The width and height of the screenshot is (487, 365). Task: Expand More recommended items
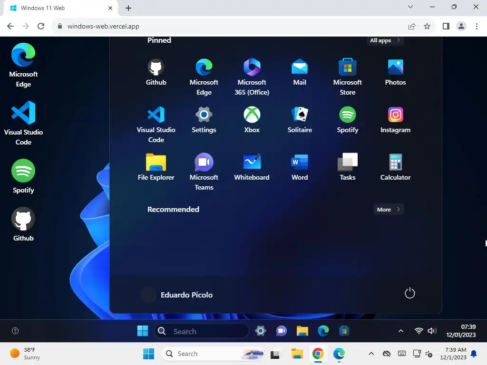point(389,210)
